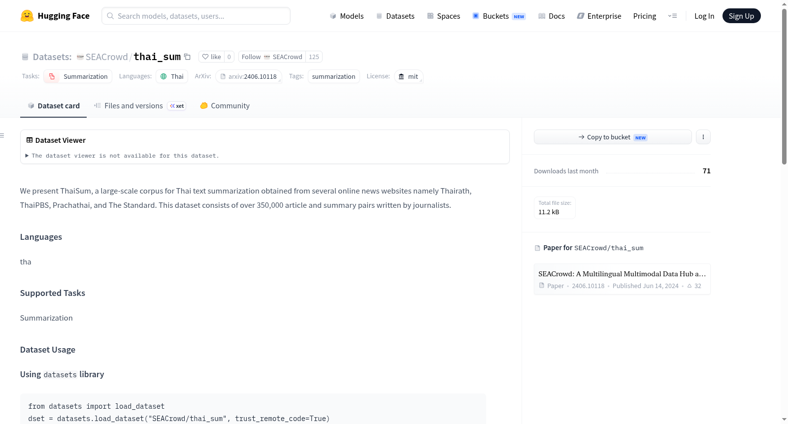Open the Datasets nav item
The image size is (788, 424).
point(395,16)
